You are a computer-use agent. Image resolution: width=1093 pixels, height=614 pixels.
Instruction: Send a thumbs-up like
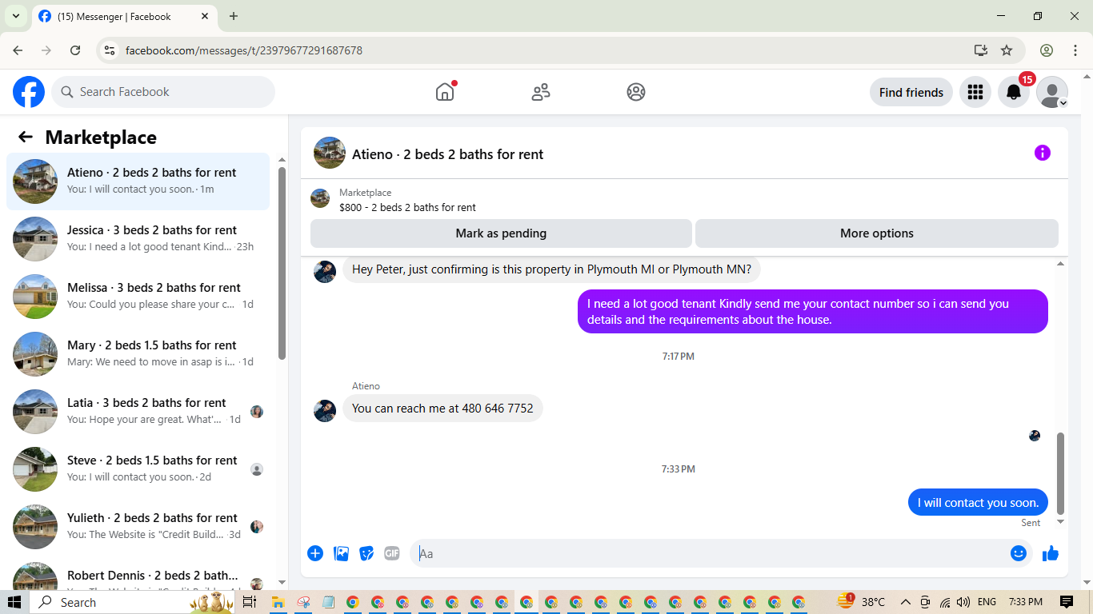click(1051, 553)
